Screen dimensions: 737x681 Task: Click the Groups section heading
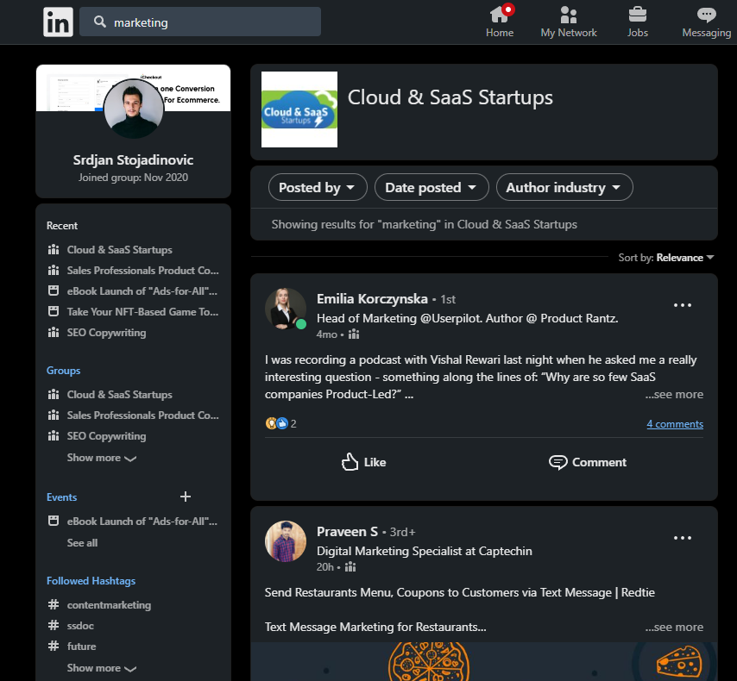(64, 371)
